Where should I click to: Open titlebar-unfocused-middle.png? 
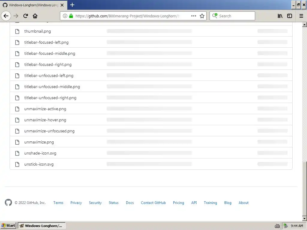click(52, 87)
